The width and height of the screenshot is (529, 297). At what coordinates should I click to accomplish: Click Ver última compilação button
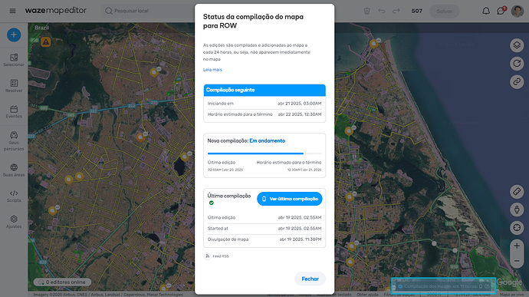tap(290, 199)
